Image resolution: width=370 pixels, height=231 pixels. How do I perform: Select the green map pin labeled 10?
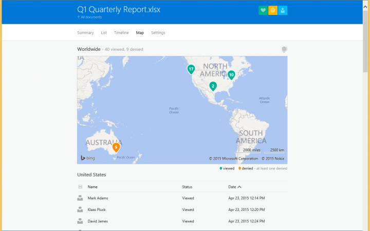(231, 75)
